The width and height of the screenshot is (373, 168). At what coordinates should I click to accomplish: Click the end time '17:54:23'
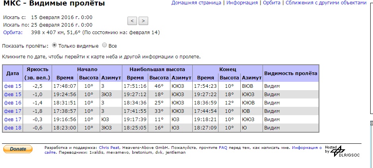click(x=205, y=86)
